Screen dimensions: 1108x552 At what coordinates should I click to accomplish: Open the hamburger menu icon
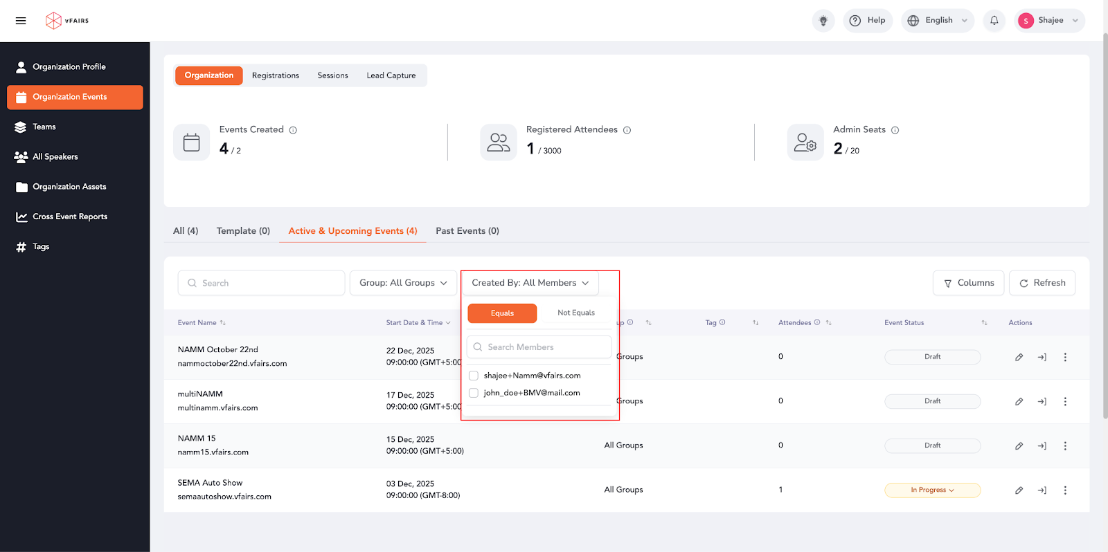pyautogui.click(x=21, y=21)
